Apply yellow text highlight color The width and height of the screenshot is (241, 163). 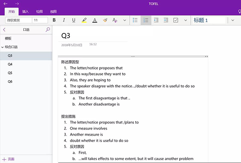point(84,20)
